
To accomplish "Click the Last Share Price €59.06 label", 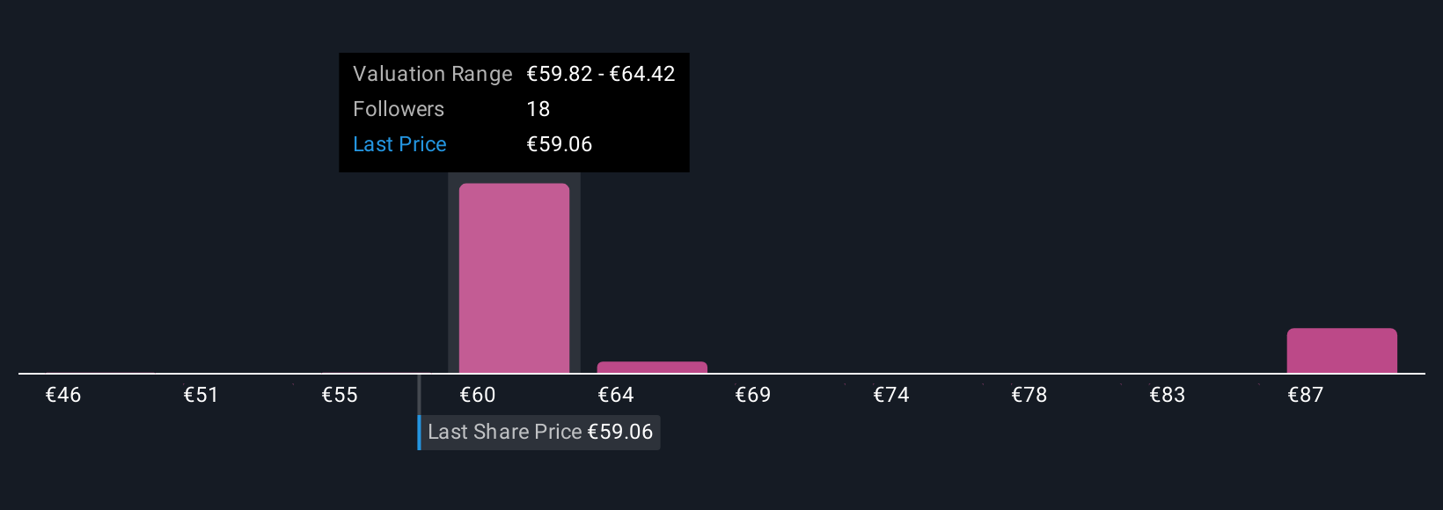I will click(539, 432).
